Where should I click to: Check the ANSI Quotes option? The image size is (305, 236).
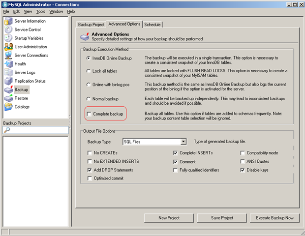243,162
